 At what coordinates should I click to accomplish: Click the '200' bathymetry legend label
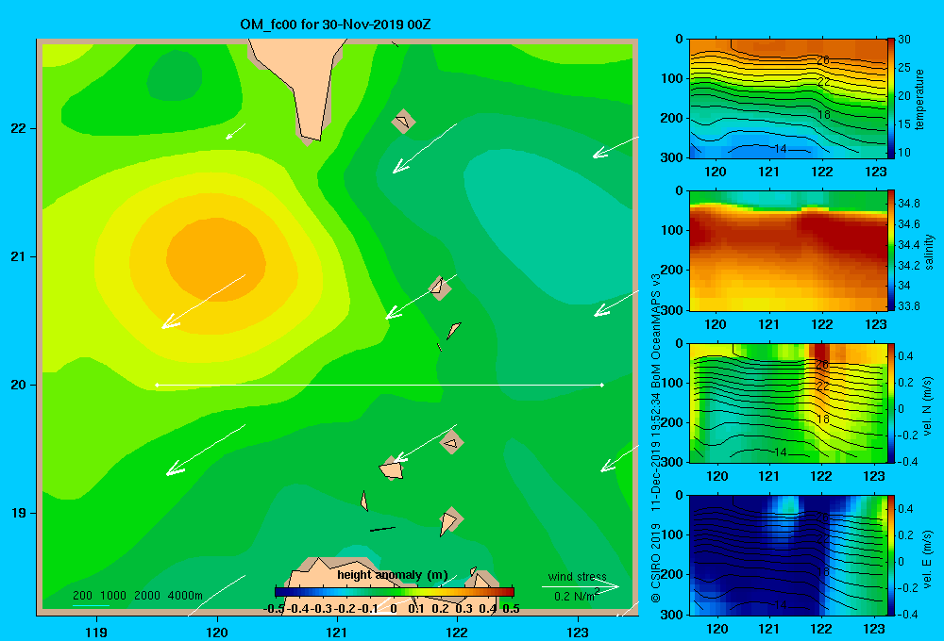[82, 596]
